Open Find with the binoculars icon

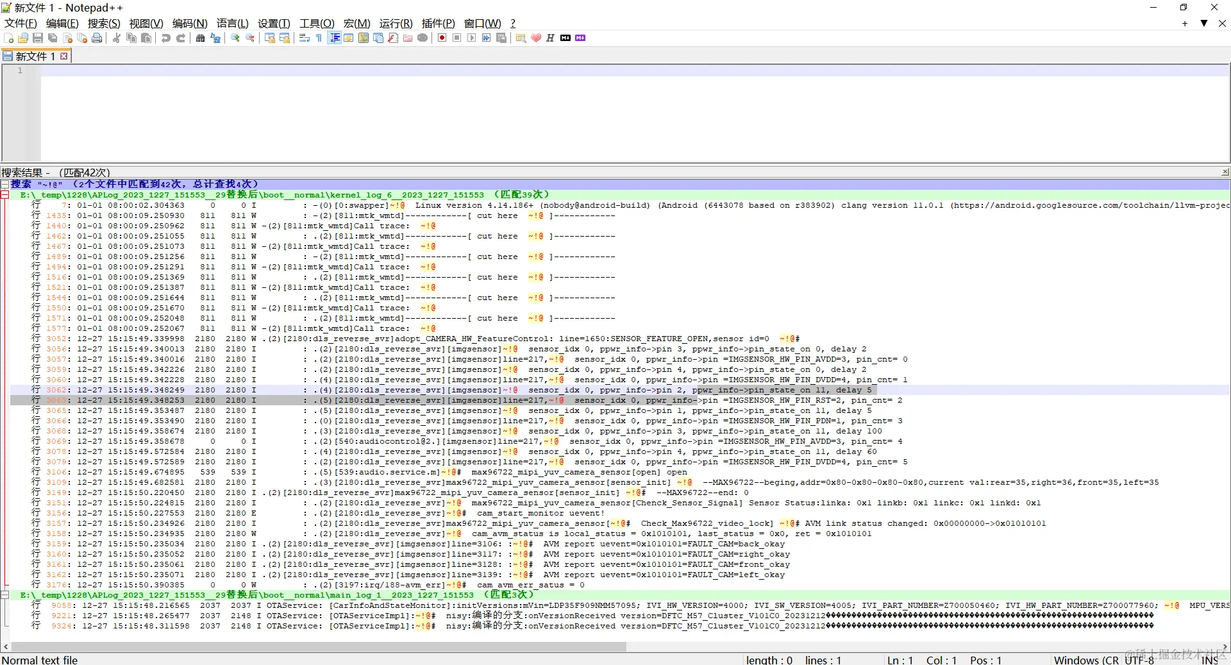200,38
